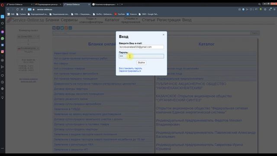
Task: Click inside the Пароль password field
Action: 142,56
